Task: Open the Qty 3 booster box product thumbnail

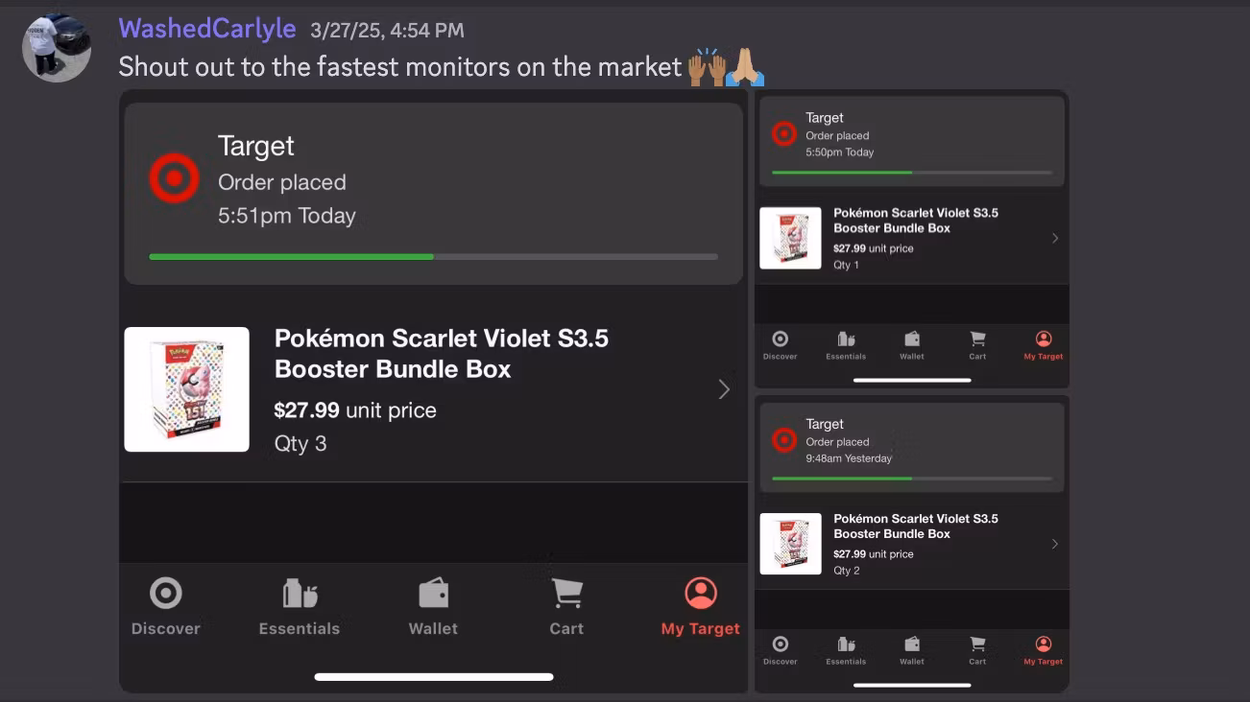Action: click(187, 389)
